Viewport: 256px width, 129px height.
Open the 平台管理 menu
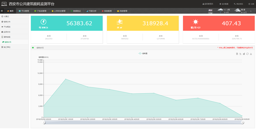click(24, 11)
